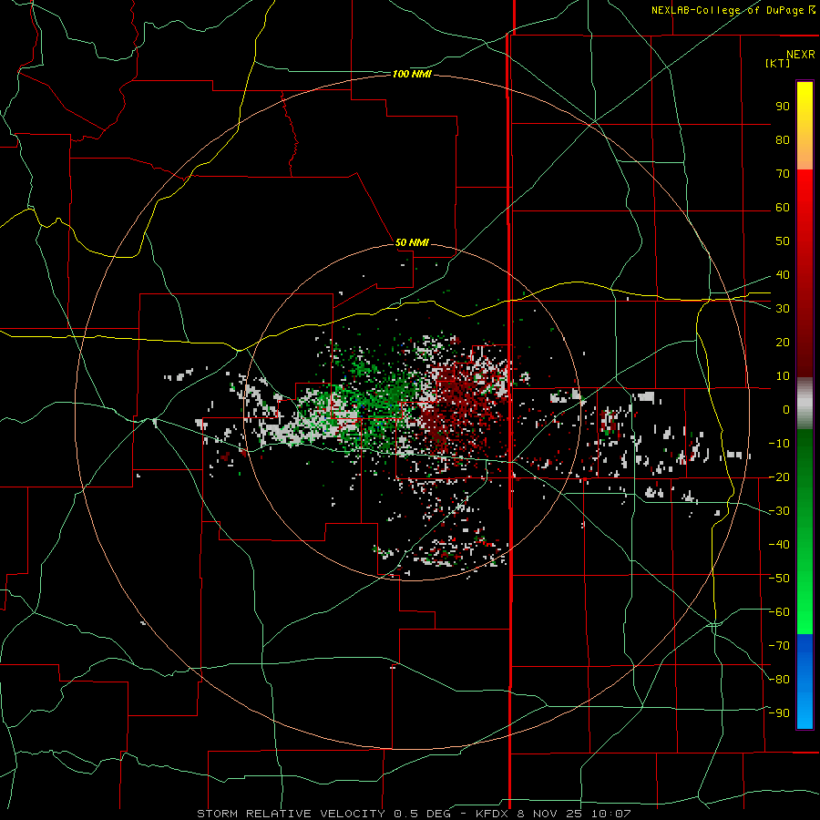The height and width of the screenshot is (820, 820).
Task: Click the -70 value on the velocity scale
Action: point(779,646)
